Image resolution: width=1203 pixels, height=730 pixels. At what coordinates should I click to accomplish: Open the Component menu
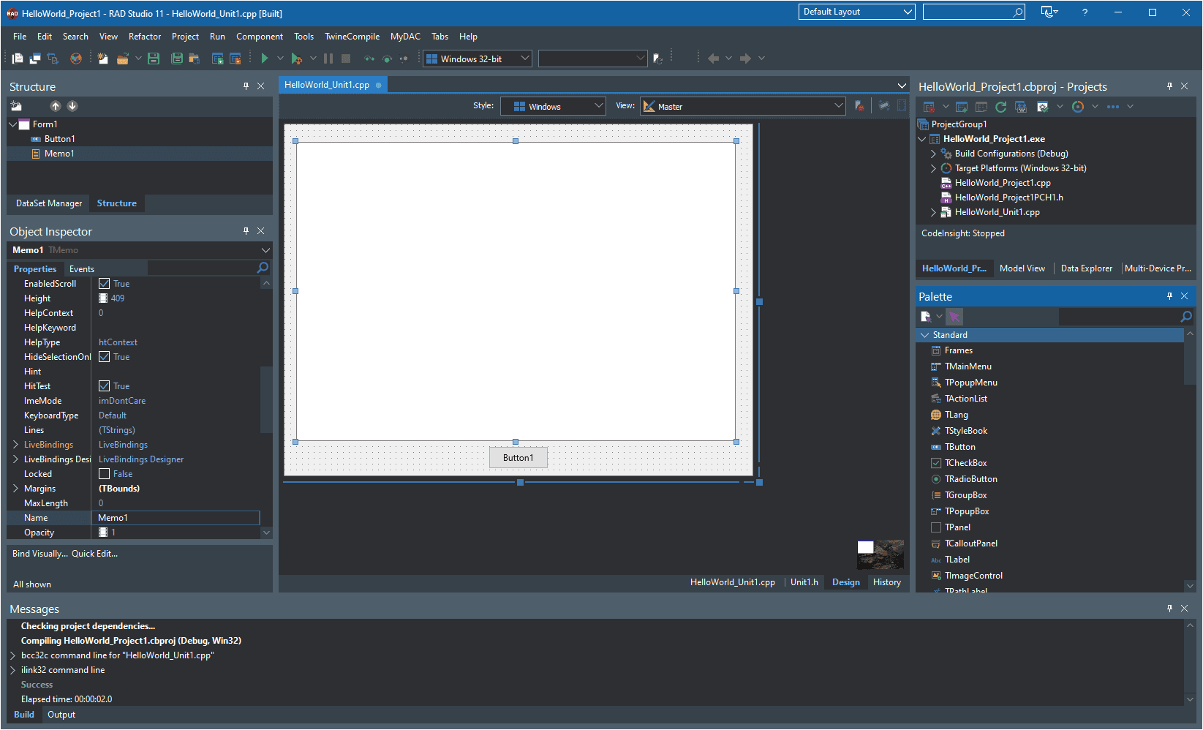tap(260, 37)
